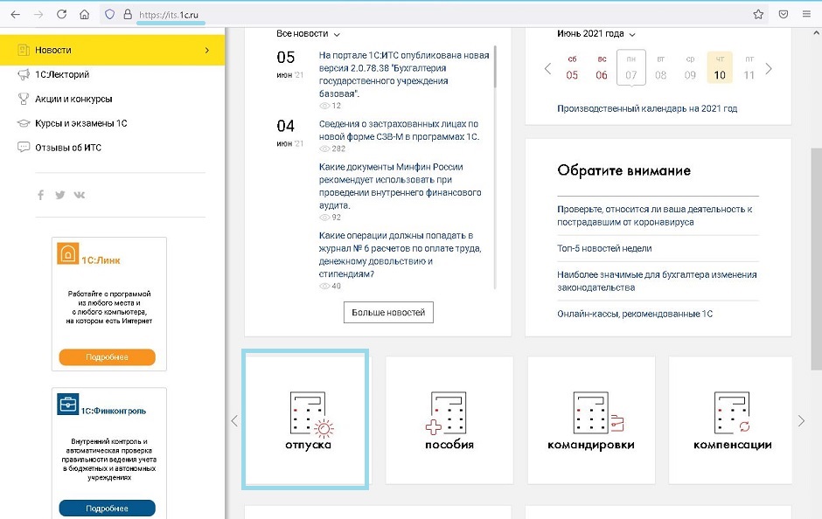Open news about СЗВ-М form

coord(399,130)
